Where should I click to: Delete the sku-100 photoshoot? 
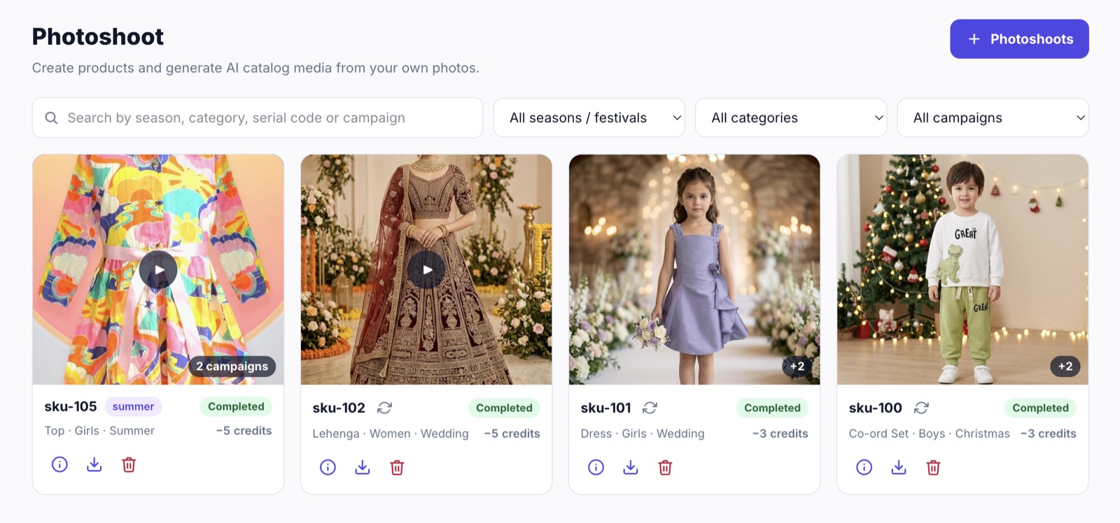pyautogui.click(x=933, y=467)
